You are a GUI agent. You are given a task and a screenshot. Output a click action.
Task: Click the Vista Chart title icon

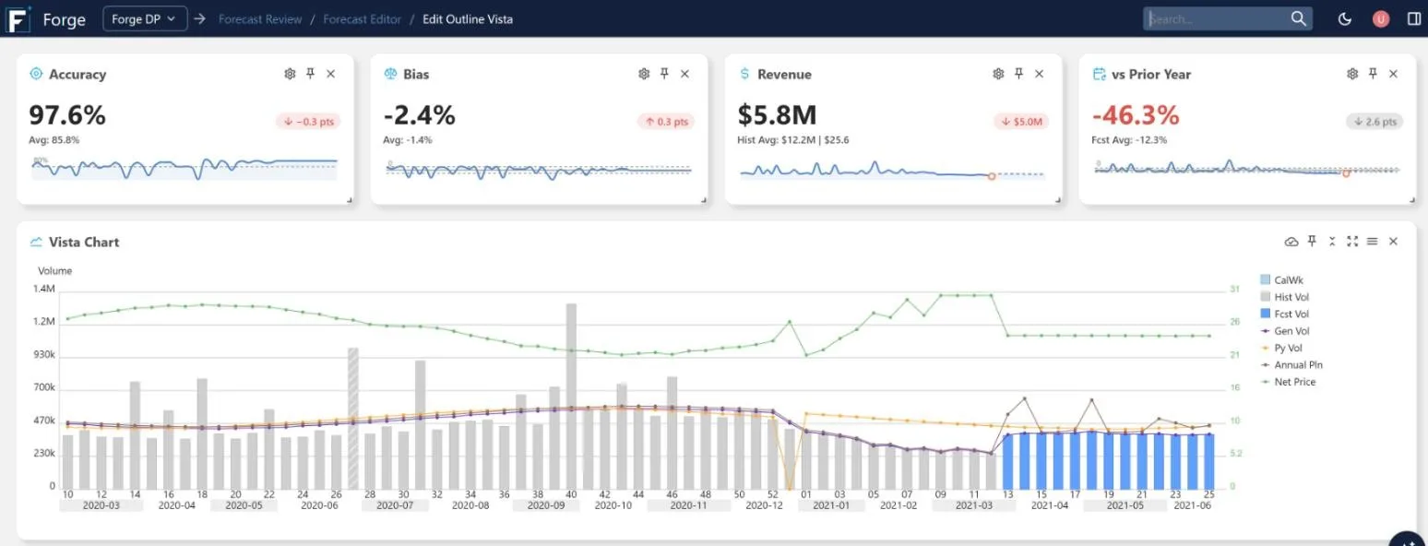[x=36, y=242]
